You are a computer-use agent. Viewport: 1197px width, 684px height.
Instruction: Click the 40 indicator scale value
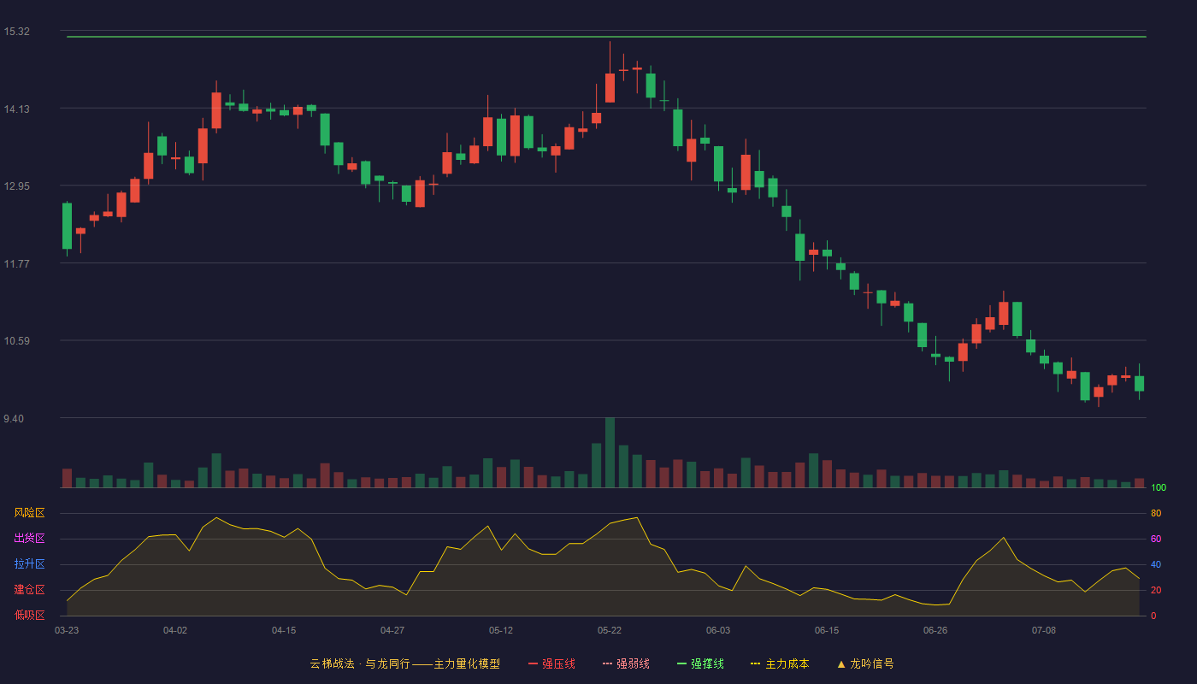(x=1156, y=565)
